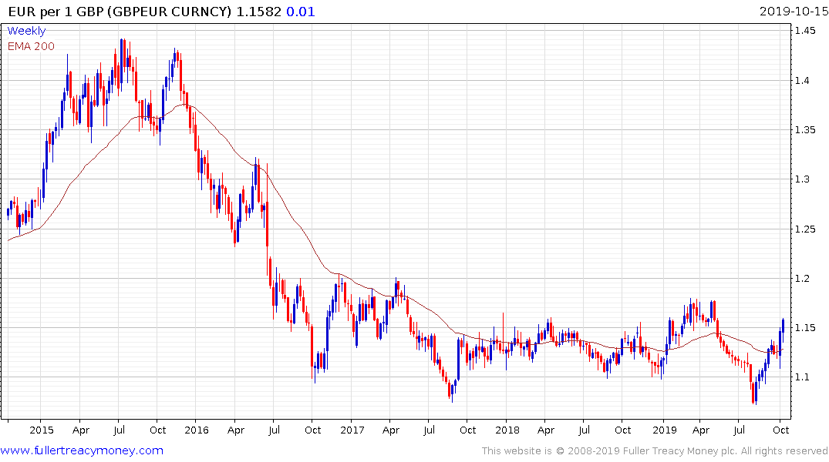Click the 1.4 y-axis label
The height and width of the screenshot is (462, 829).
pos(802,80)
